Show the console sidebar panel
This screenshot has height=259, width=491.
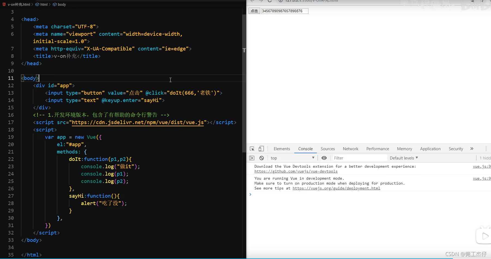coord(252,158)
